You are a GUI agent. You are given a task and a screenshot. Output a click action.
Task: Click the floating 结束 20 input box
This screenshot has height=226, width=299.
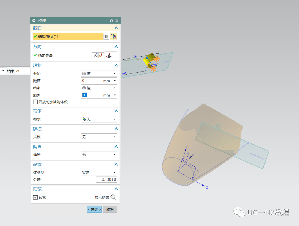click(x=22, y=71)
